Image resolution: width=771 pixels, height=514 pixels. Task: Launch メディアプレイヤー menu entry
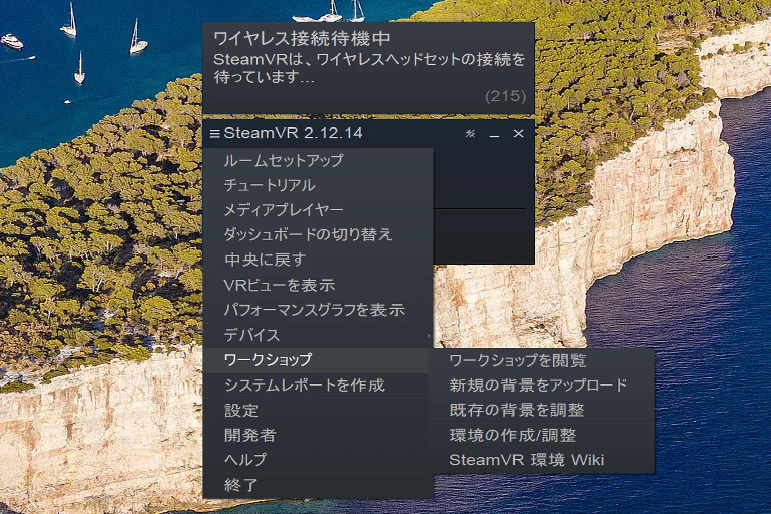point(318,210)
